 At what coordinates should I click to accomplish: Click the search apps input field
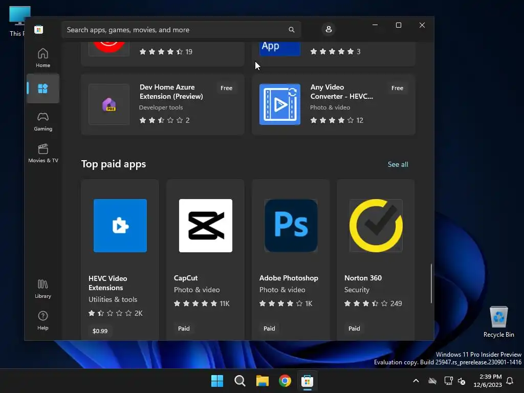pos(181,30)
